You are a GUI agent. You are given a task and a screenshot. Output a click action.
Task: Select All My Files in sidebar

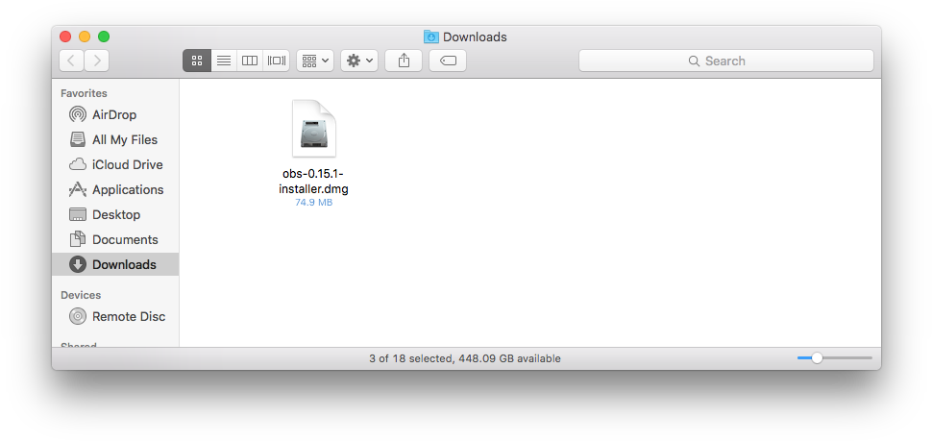tap(124, 139)
